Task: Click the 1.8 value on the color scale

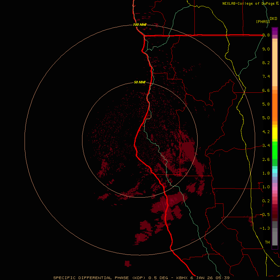Action: click(x=266, y=173)
